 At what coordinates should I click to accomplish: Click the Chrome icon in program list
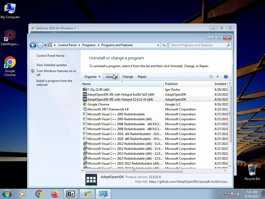(85, 104)
